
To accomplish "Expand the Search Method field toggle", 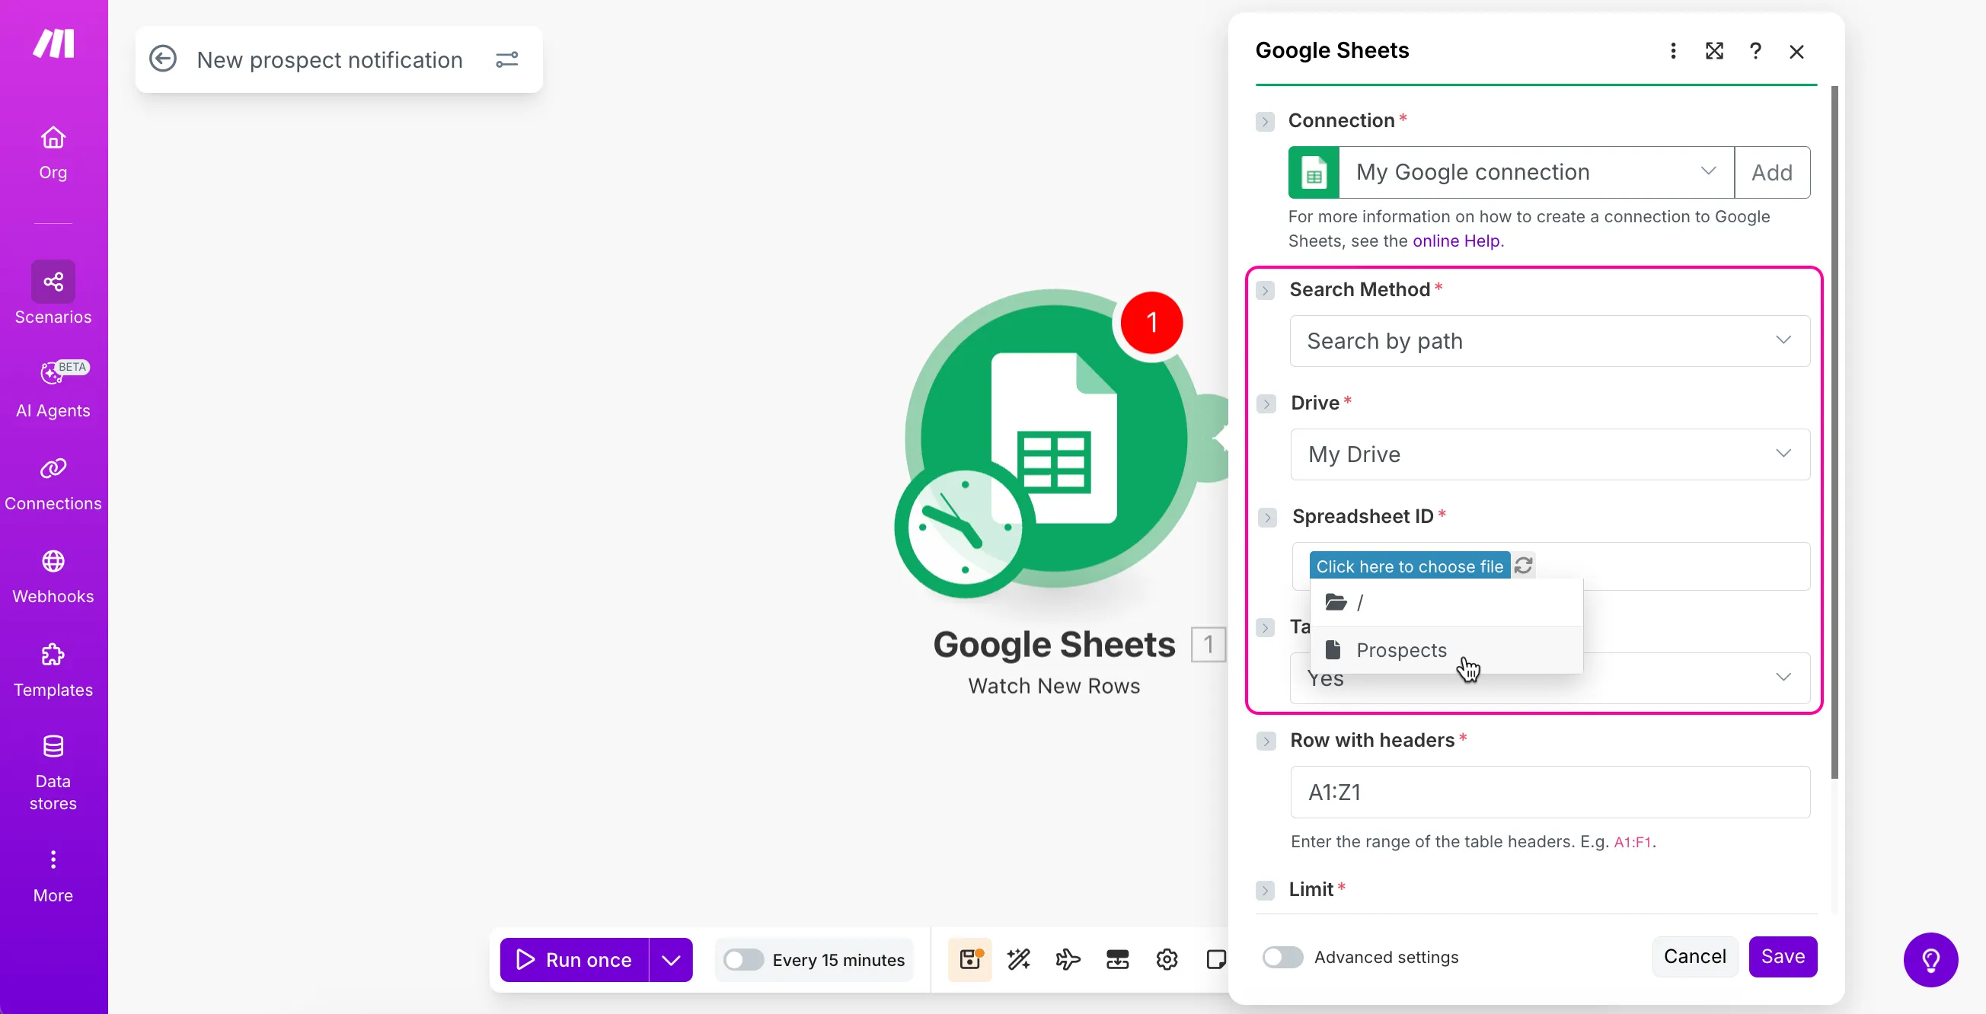I will (x=1265, y=291).
